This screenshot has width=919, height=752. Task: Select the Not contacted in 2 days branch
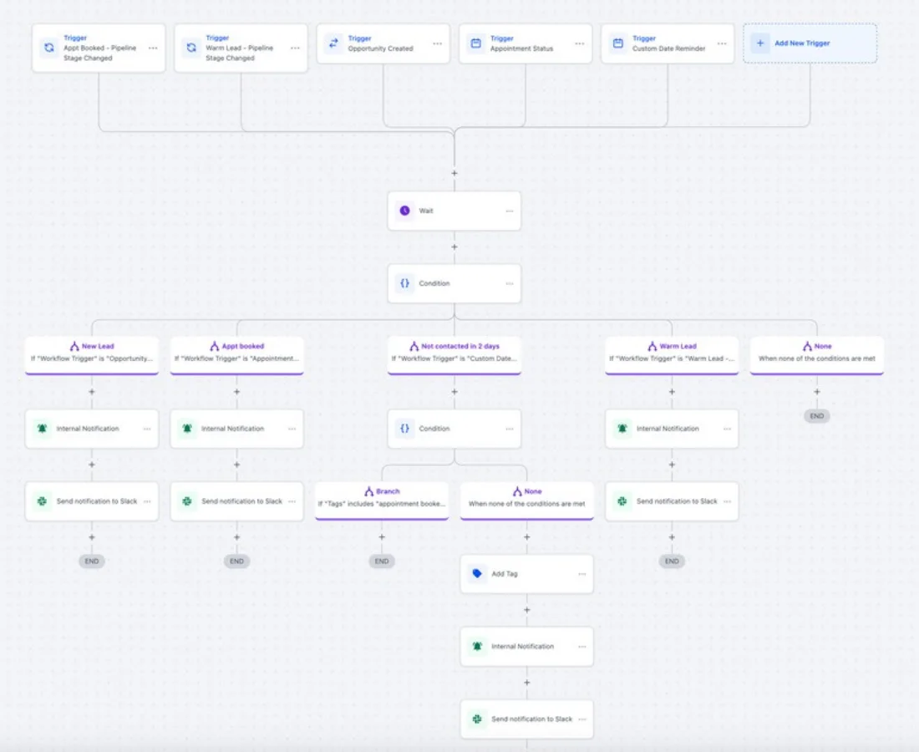pos(454,355)
